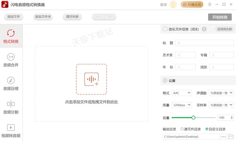236x141 pixels.
Task: Open output folder via folder icon
Action: [x=231, y=137]
